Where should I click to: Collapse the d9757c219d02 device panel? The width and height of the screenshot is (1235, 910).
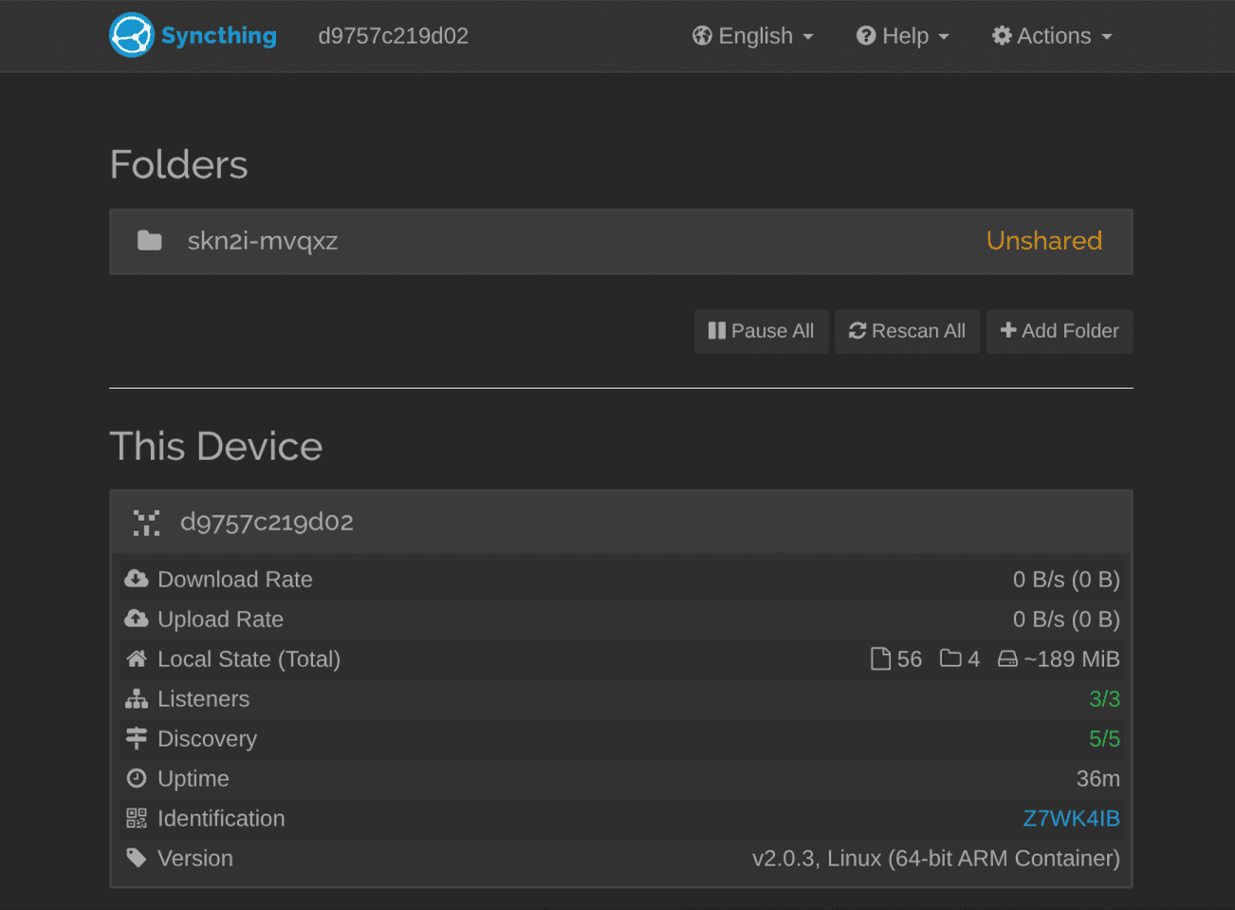[620, 522]
